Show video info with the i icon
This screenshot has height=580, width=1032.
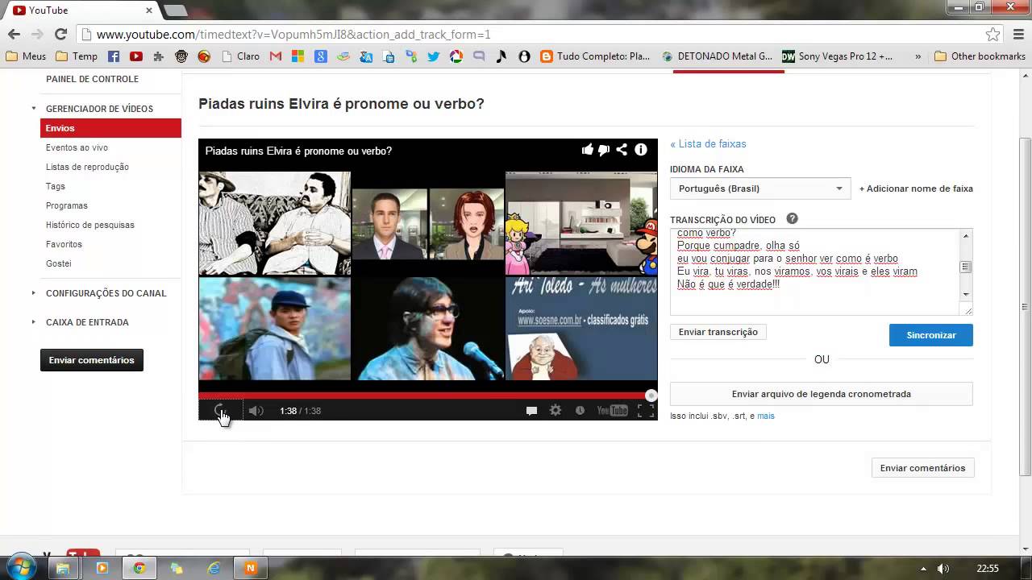coord(641,150)
